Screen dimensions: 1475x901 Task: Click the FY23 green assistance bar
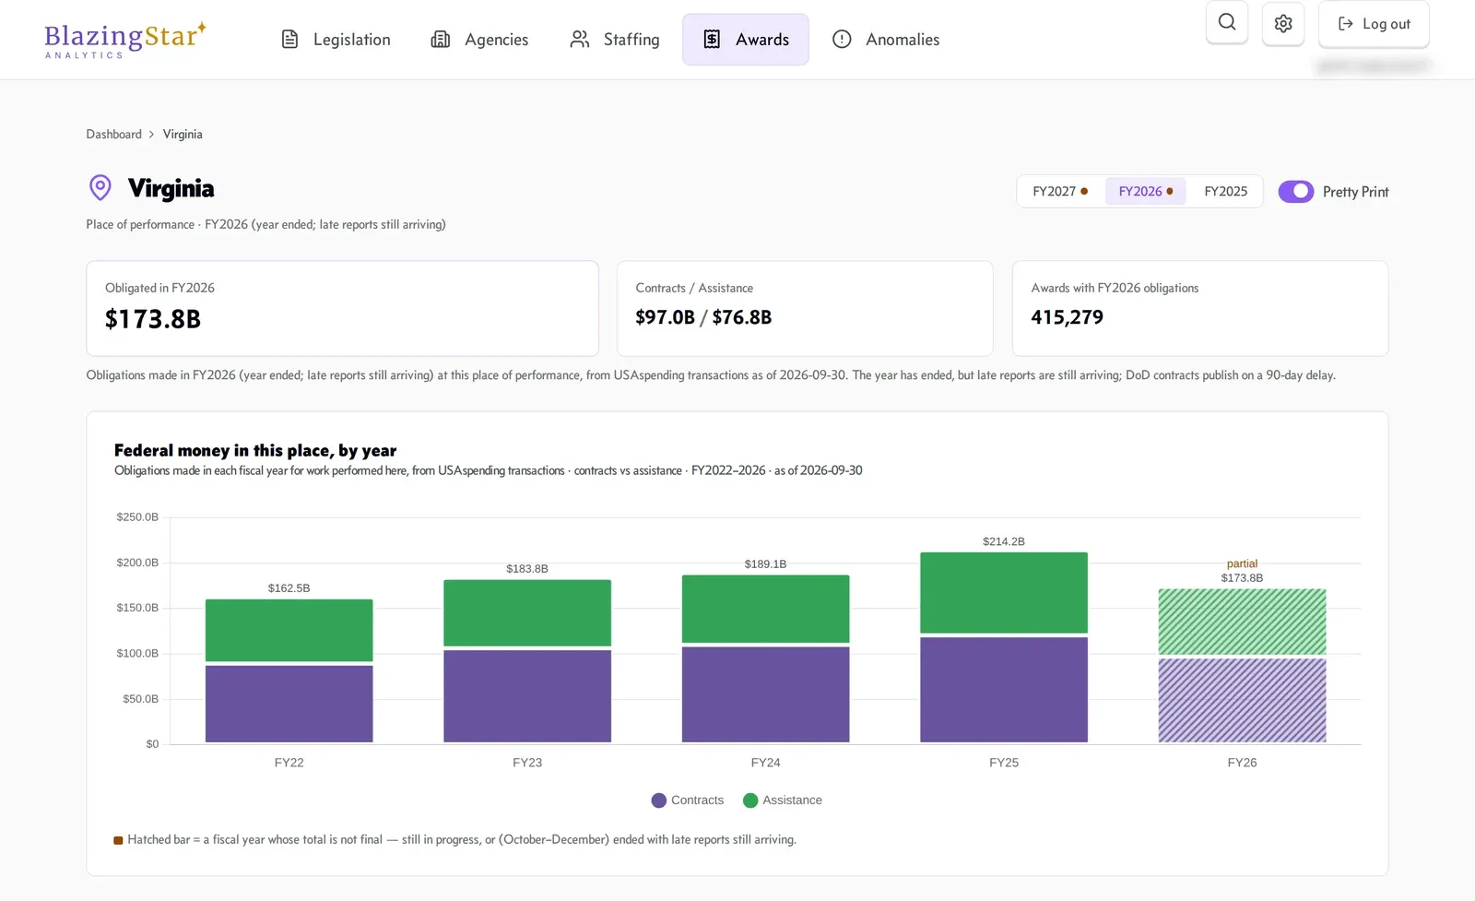click(x=527, y=613)
